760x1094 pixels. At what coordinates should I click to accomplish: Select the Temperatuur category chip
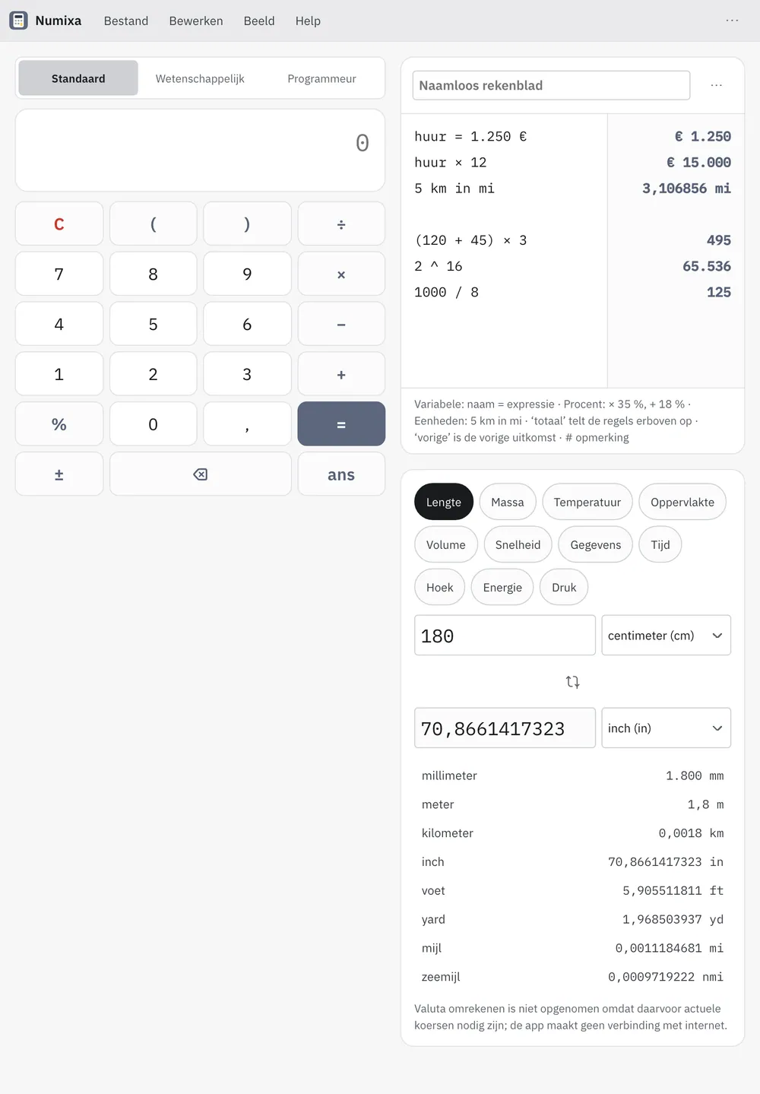[x=587, y=502]
